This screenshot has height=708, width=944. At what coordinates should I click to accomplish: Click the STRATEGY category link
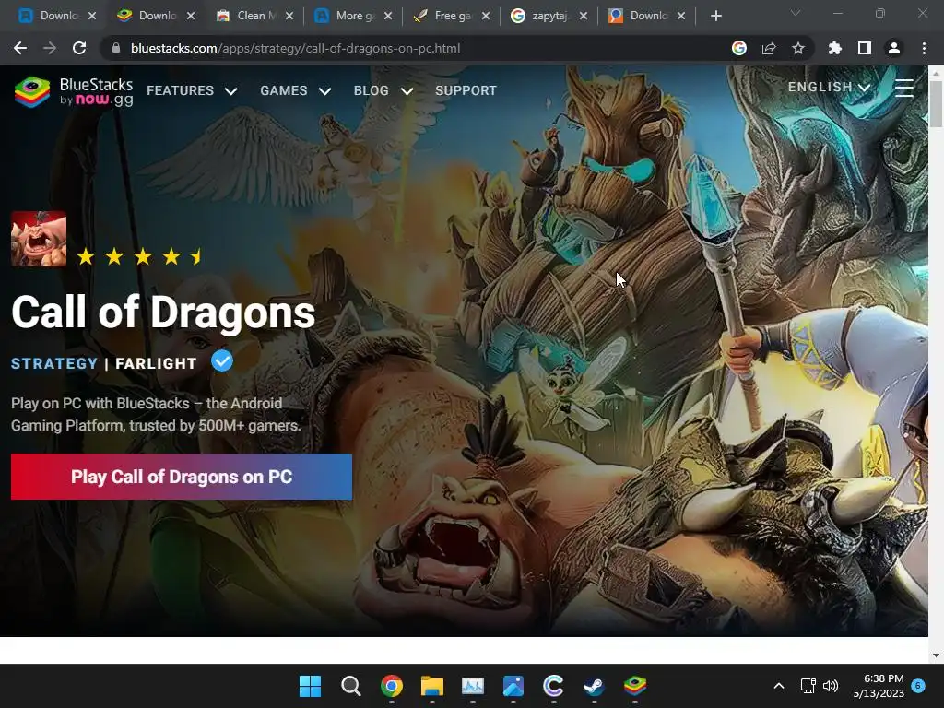tap(54, 363)
